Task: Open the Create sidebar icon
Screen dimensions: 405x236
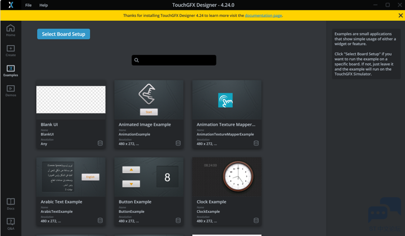Action: (11, 50)
